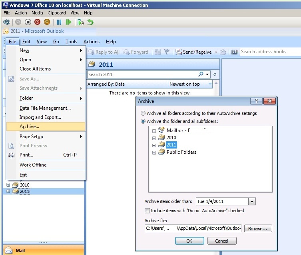301x255 pixels.
Task: Click the Address Book icon
Action: [234, 52]
